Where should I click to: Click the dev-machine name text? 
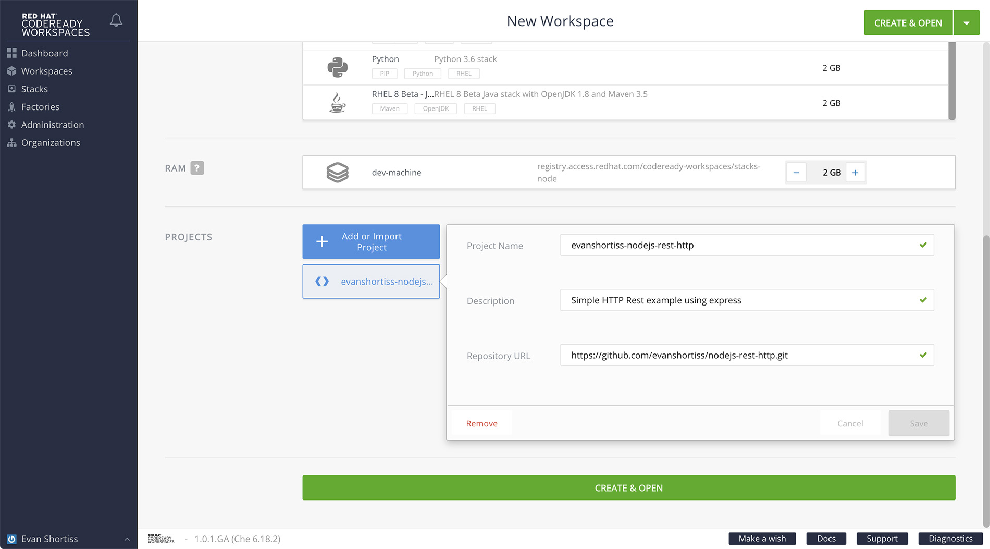(x=397, y=173)
